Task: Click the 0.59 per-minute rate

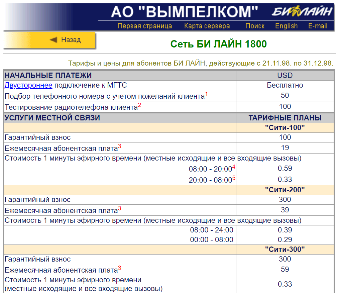Action: [x=285, y=169]
